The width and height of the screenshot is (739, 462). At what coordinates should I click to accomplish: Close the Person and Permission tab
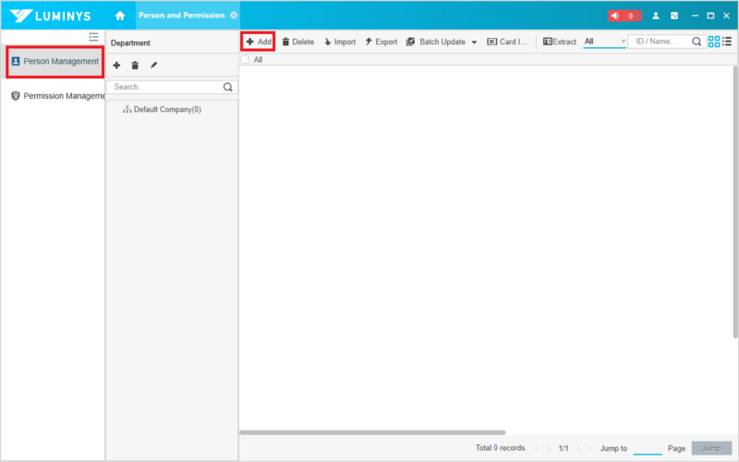click(234, 15)
